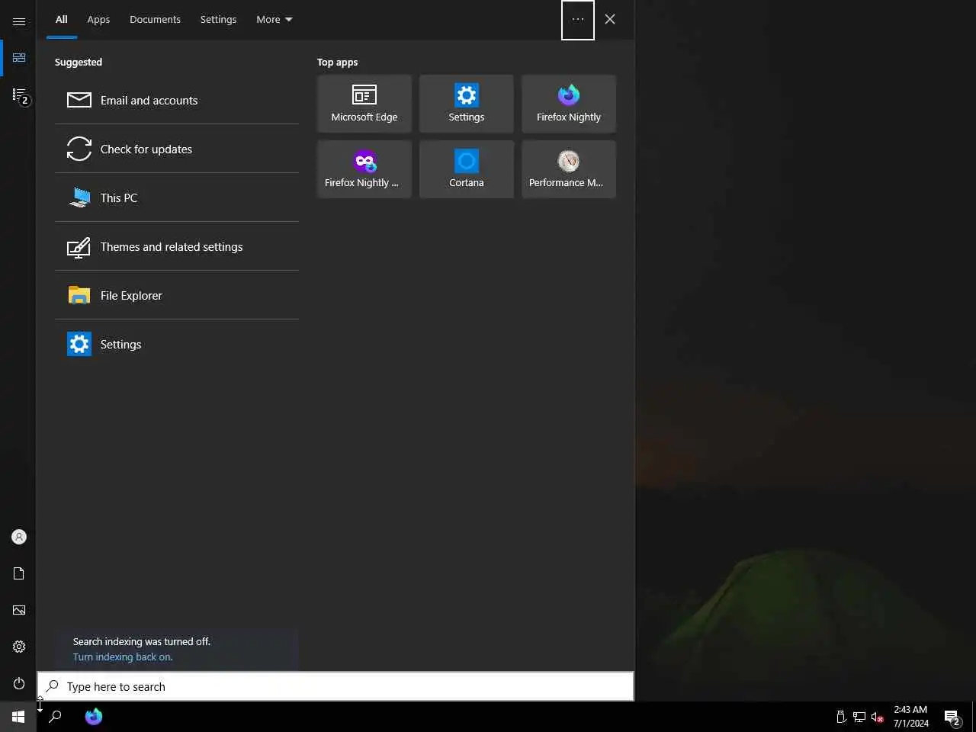Screen dimensions: 976x732
Task: Open Settings in Suggested list
Action: [x=177, y=344]
